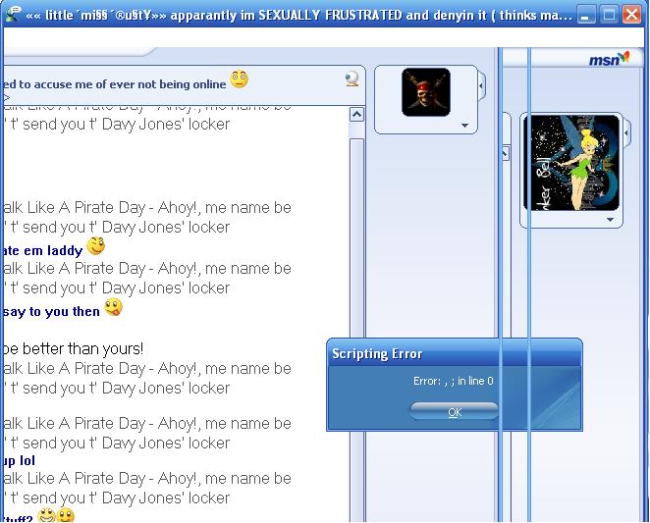This screenshot has width=650, height=523.
Task: Open the pirate skull display picture
Action: [425, 92]
